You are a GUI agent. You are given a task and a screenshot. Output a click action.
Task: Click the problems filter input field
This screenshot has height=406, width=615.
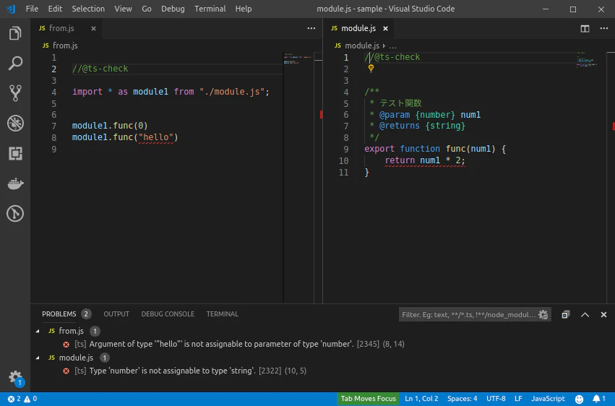(469, 314)
